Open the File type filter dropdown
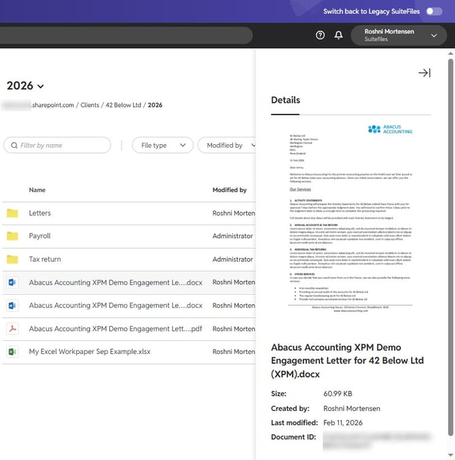The image size is (455, 460). pos(162,145)
